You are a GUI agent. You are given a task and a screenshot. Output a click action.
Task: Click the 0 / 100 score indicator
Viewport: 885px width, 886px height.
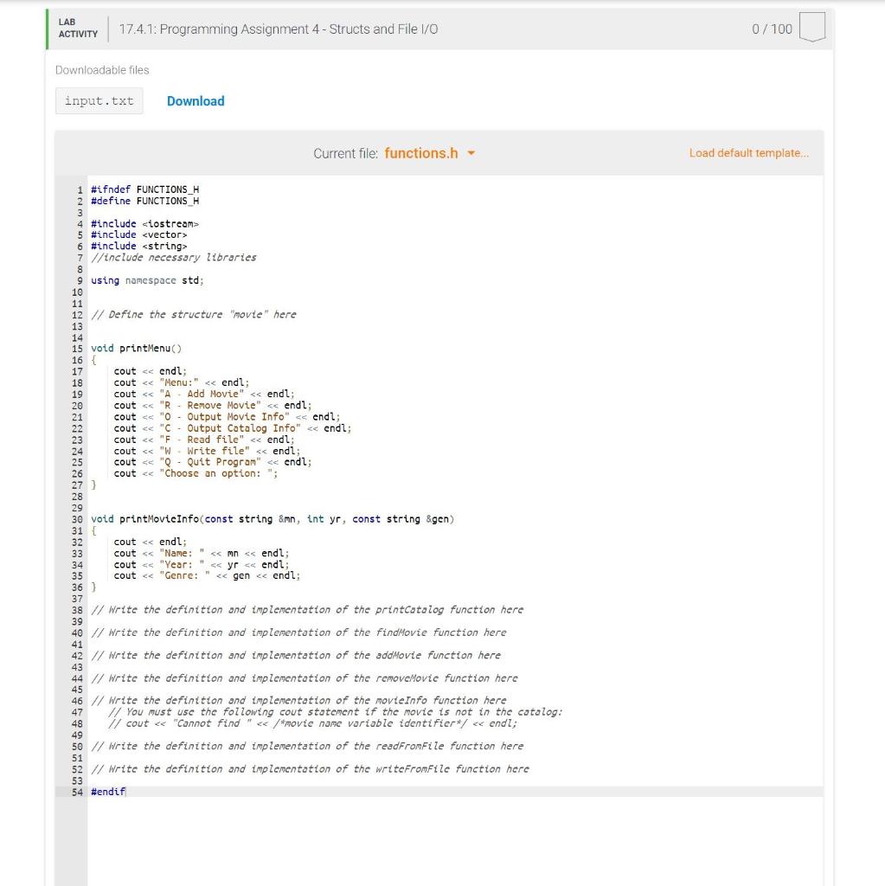click(x=773, y=27)
